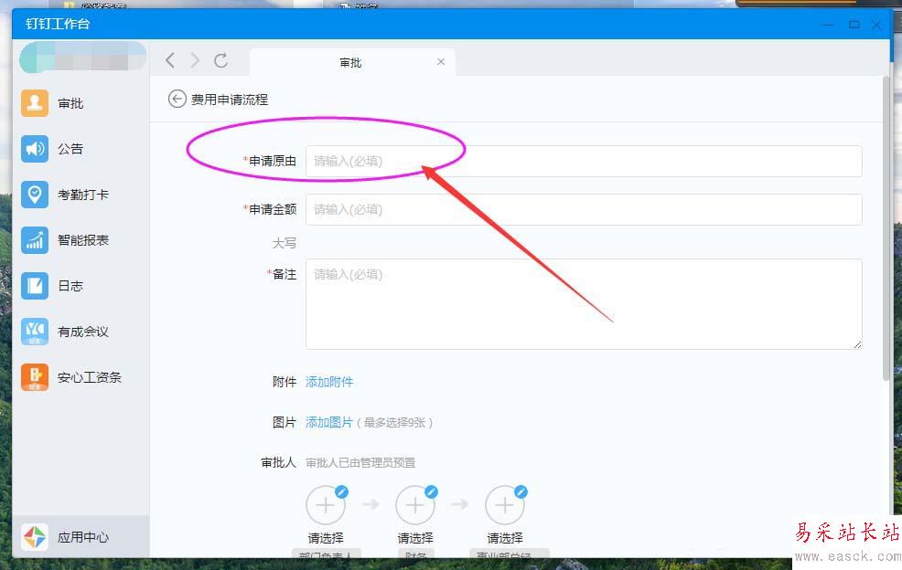This screenshot has width=902, height=570.
Task: Edit second approver using pencil badge
Action: [x=432, y=491]
